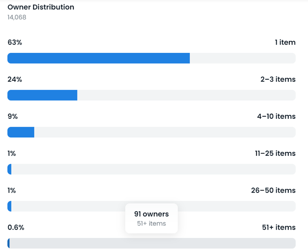Click the 0.6% percentage label
This screenshot has height=251, width=308.
pyautogui.click(x=16, y=227)
